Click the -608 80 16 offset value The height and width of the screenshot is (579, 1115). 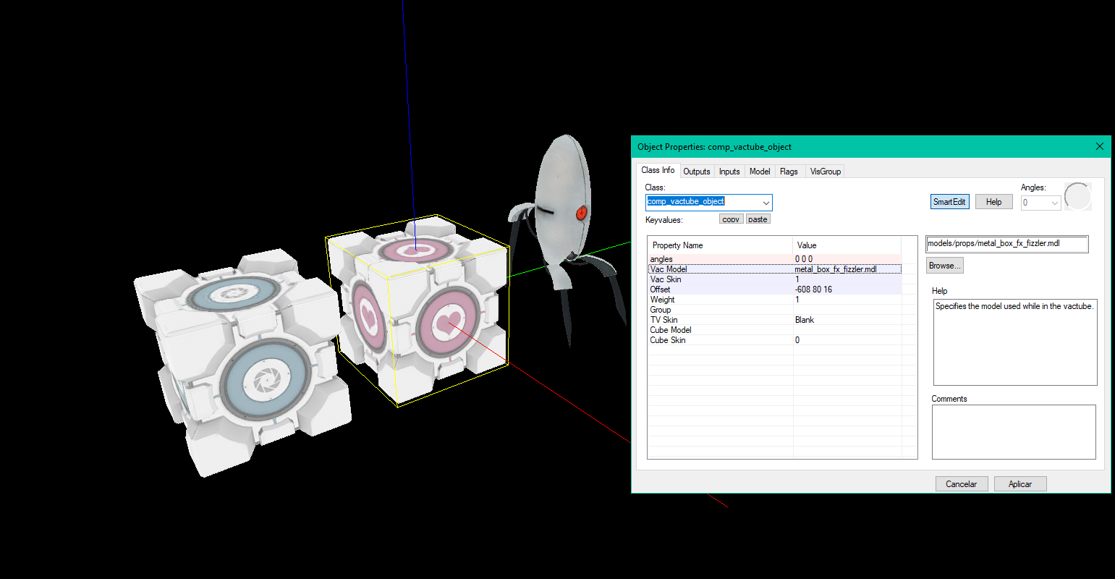click(x=813, y=289)
